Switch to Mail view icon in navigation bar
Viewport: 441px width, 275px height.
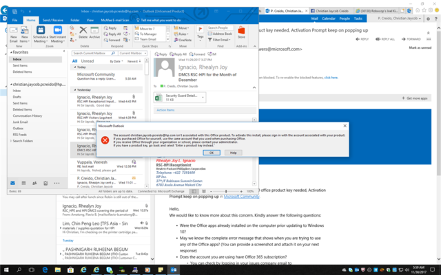[x=12, y=184]
